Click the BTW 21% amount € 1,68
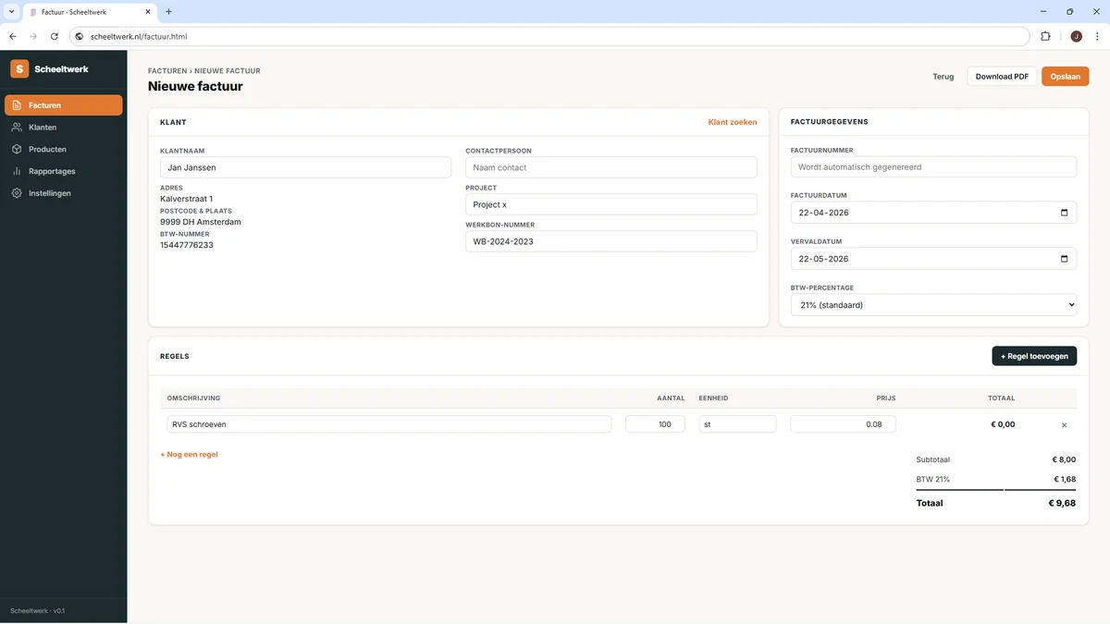Screen dimensions: 1110x624 [x=1065, y=479]
